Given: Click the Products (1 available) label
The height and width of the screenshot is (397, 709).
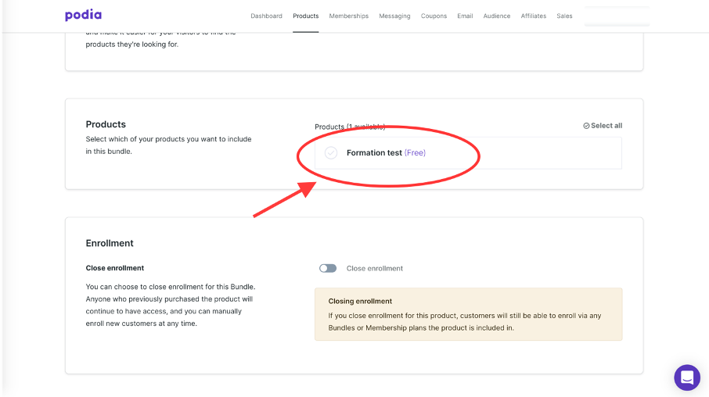Looking at the screenshot, I should coord(350,127).
